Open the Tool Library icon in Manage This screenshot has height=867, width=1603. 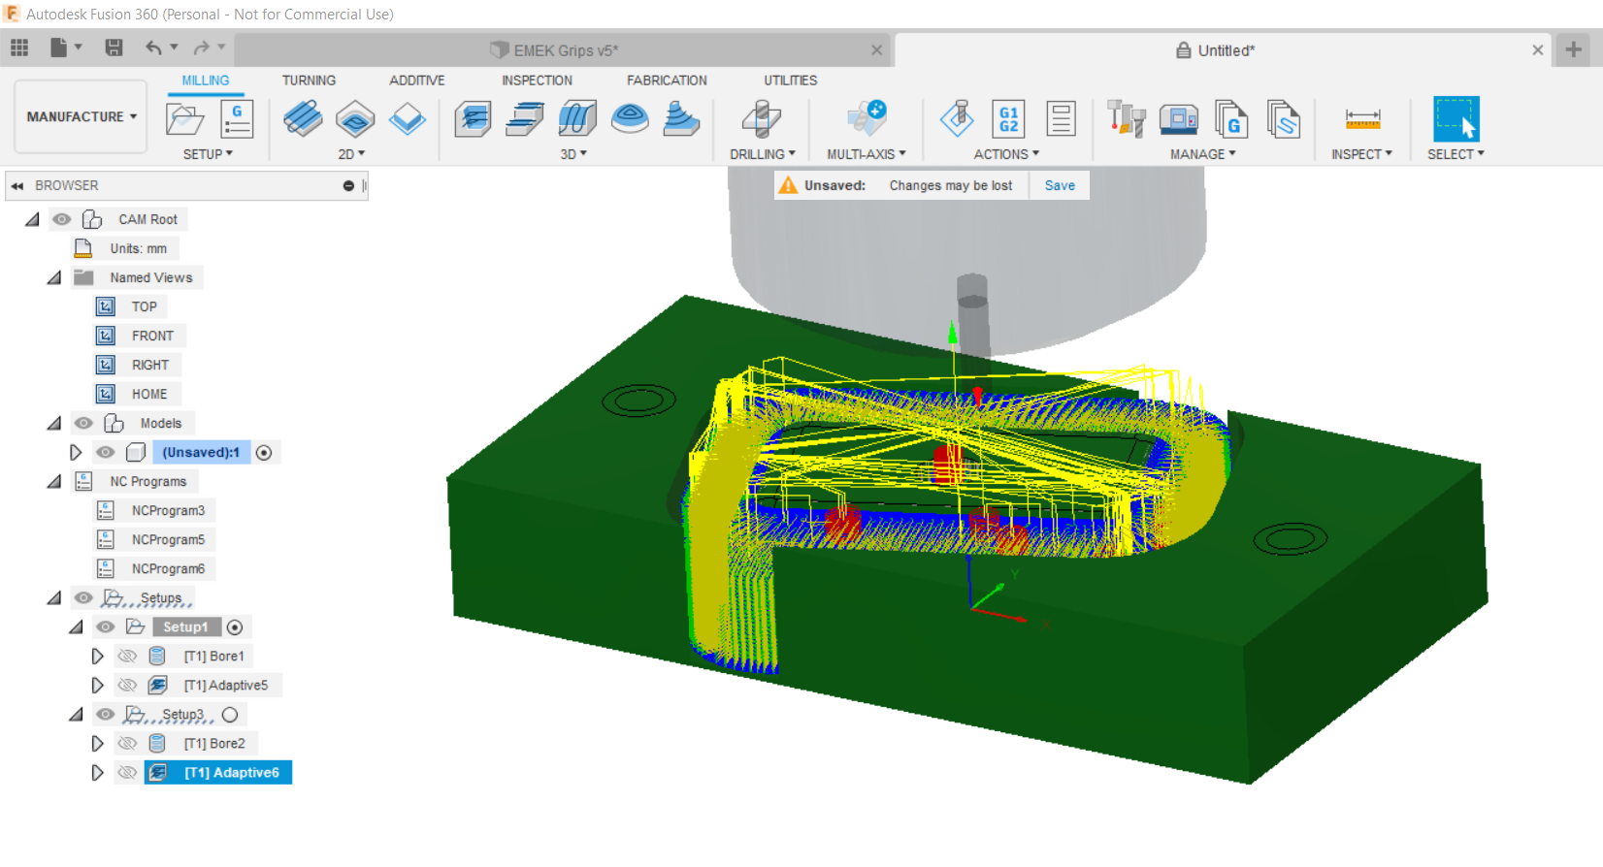[1127, 119]
